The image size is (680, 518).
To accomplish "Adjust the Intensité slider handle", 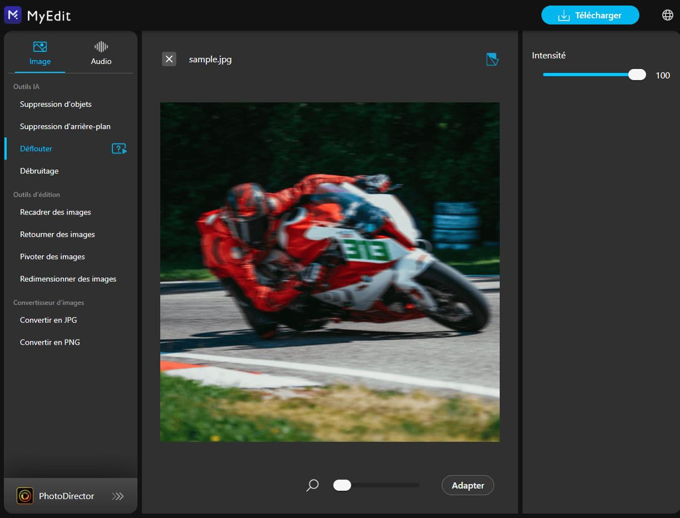I will 636,74.
